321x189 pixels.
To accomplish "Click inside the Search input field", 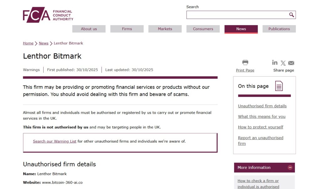I will [x=238, y=15].
